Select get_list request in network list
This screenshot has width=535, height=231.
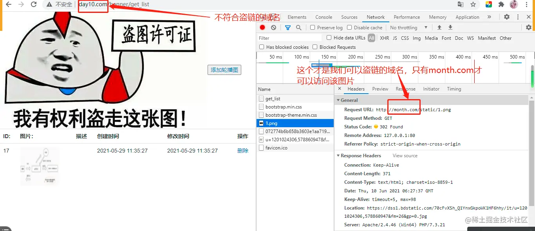click(x=295, y=99)
